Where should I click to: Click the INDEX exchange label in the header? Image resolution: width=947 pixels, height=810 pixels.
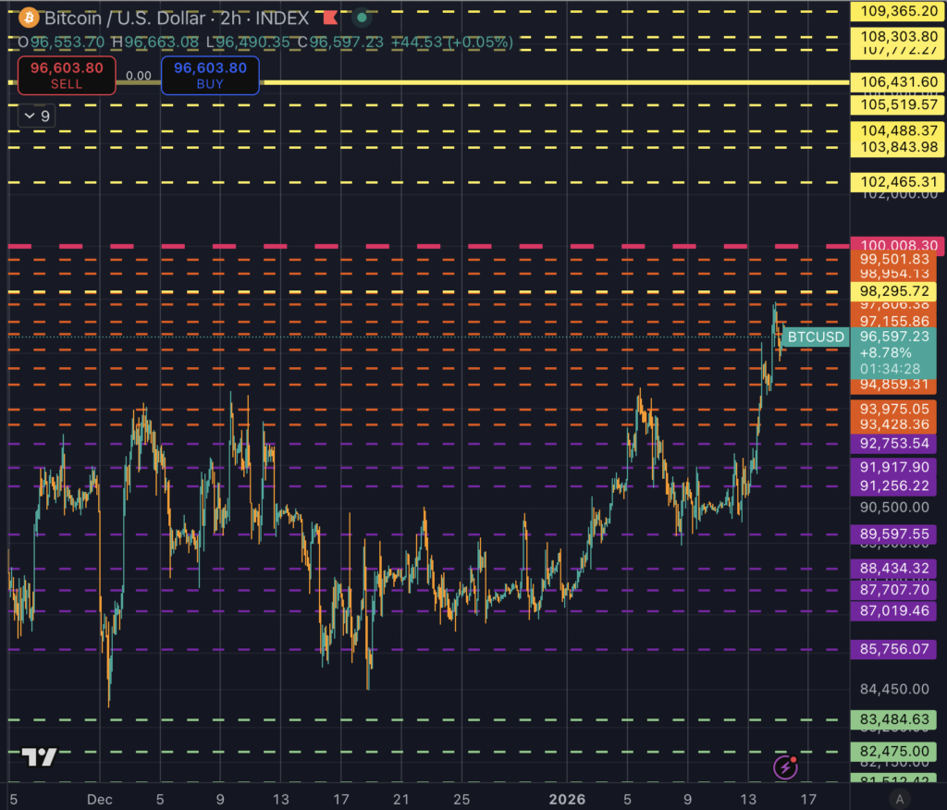(x=282, y=18)
